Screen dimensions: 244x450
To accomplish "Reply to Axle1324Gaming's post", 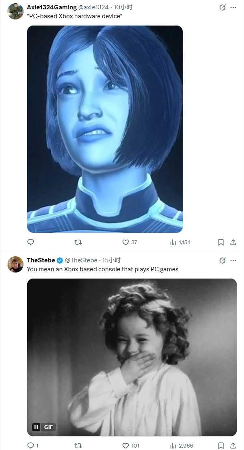I will [x=30, y=242].
